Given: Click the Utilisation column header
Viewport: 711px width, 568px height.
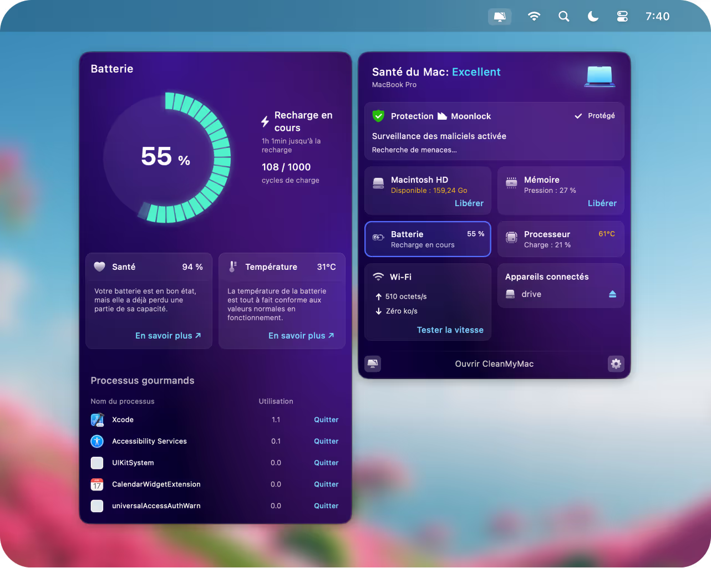Looking at the screenshot, I should [276, 402].
